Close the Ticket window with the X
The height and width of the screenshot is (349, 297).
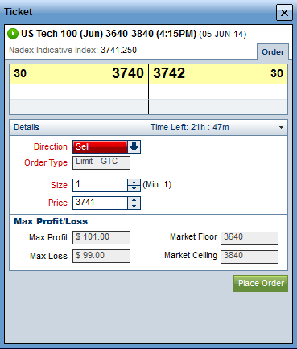pyautogui.click(x=284, y=13)
